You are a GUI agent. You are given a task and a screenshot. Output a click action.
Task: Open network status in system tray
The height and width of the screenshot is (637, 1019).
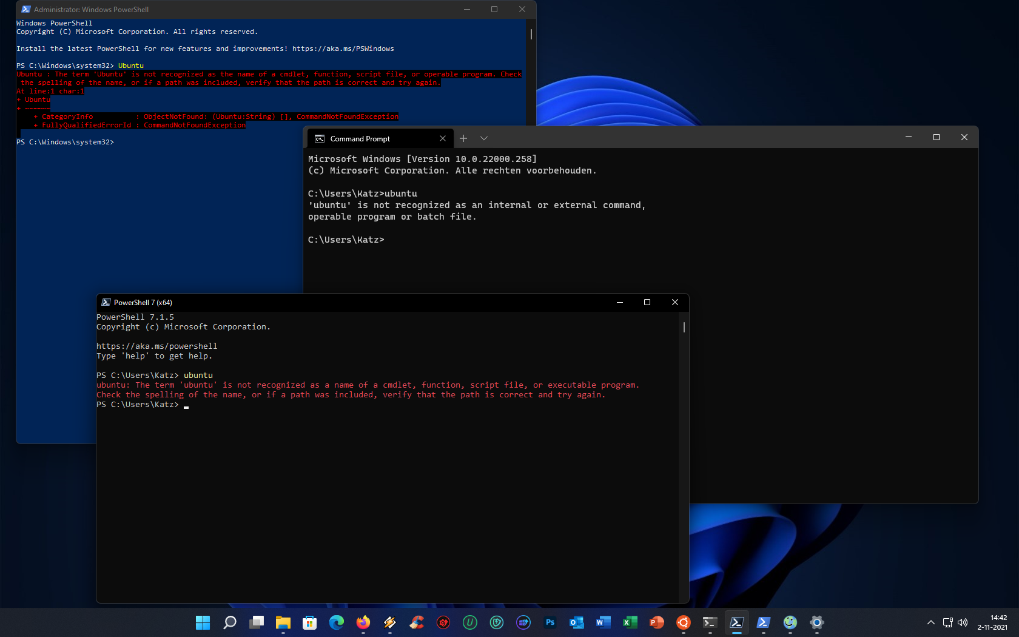pyautogui.click(x=948, y=622)
